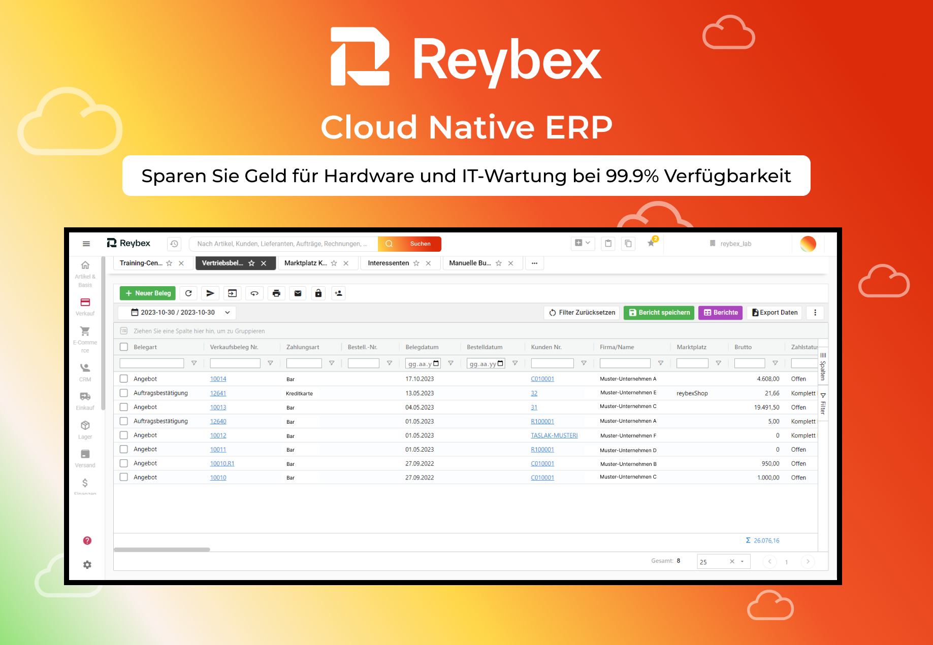This screenshot has height=645, width=933.
Task: Favorite the Interessenten tab with its star
Action: point(416,263)
